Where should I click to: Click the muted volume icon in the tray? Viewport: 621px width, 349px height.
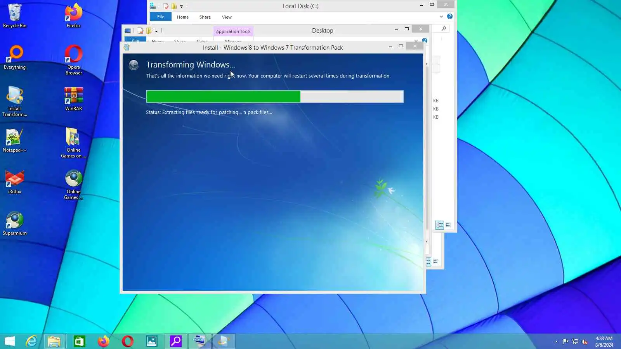tap(585, 342)
